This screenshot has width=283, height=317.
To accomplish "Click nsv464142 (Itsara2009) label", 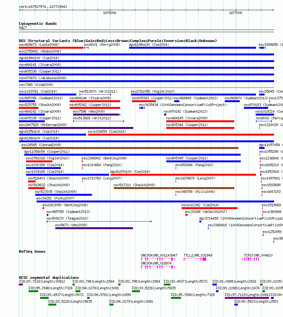I will 40,111.
